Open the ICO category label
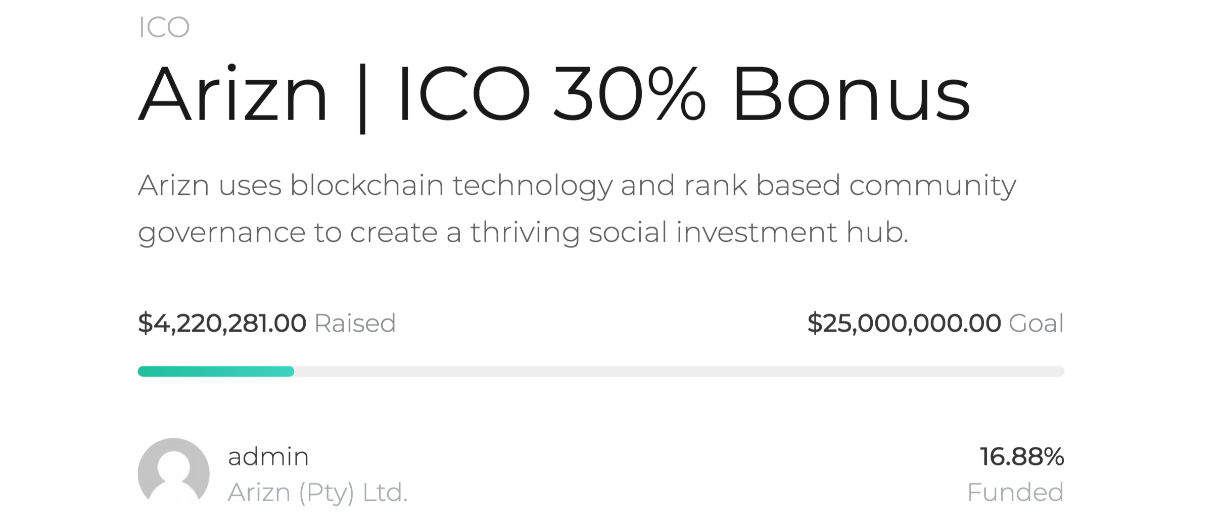Screen dimensions: 1221x527 point(164,27)
